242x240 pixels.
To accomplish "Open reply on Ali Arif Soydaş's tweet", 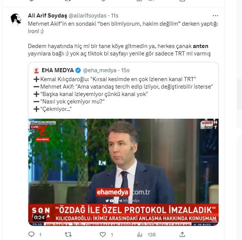I will pos(32,234).
